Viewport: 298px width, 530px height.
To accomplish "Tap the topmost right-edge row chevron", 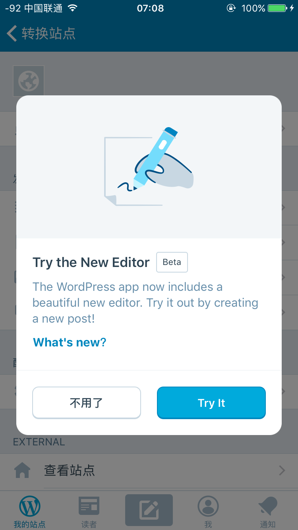I will coord(283,128).
